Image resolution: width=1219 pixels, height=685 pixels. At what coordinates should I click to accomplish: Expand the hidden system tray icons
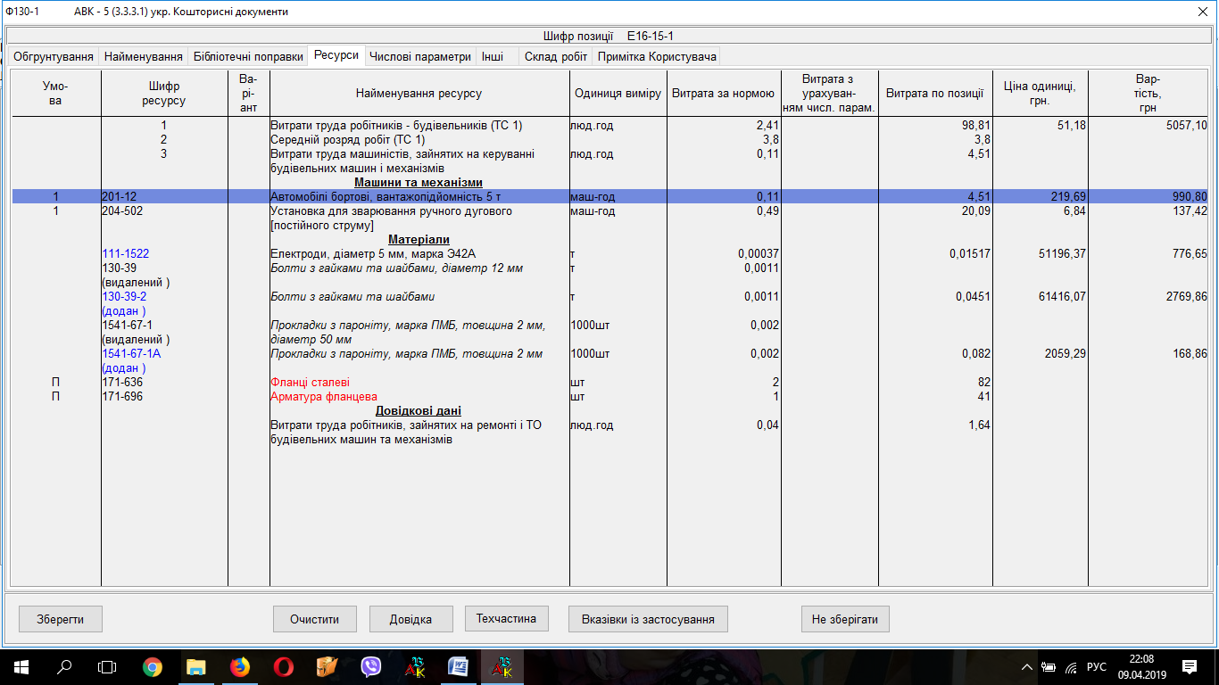pyautogui.click(x=1028, y=666)
